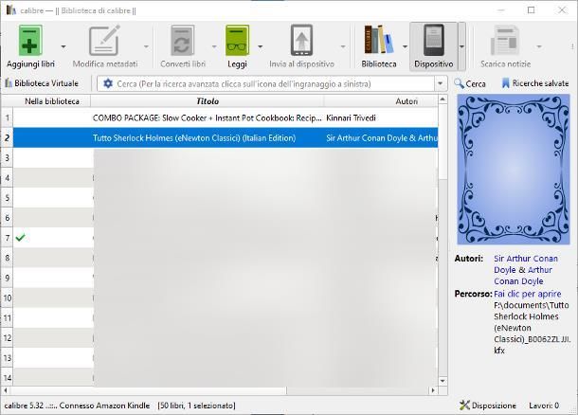
Task: Select row header number 14
Action: click(7, 377)
